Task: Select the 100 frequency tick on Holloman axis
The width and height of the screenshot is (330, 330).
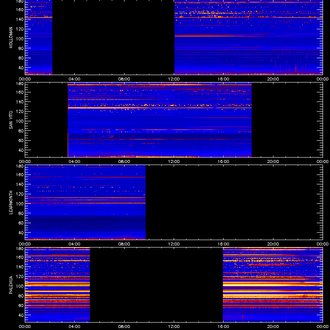Action: 20,39
